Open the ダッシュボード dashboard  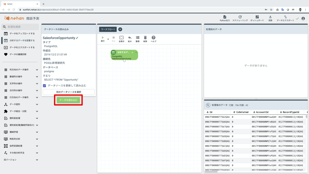tap(257, 18)
